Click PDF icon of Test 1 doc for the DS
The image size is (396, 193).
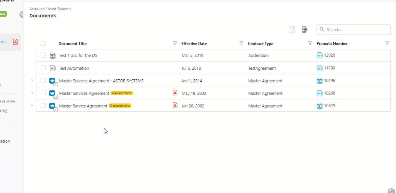[x=53, y=56]
